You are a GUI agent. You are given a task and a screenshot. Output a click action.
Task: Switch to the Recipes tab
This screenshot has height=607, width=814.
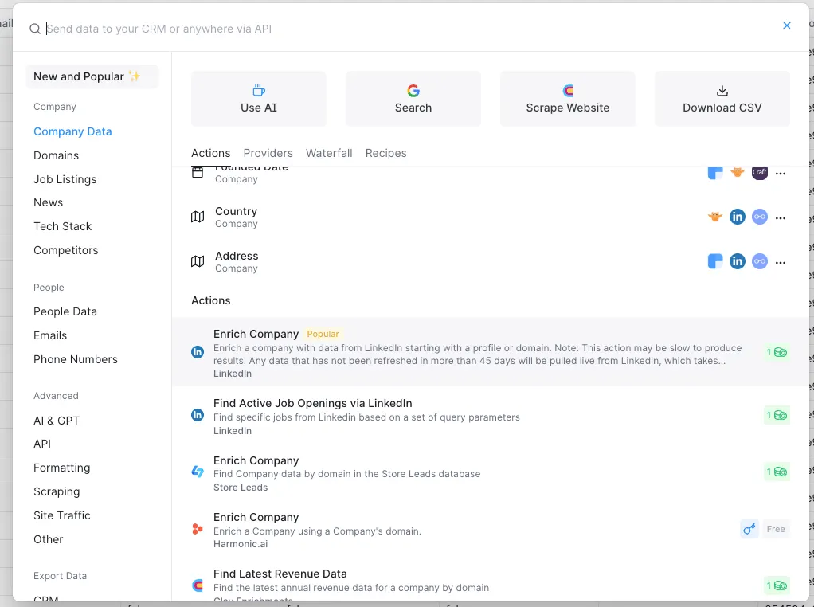385,153
